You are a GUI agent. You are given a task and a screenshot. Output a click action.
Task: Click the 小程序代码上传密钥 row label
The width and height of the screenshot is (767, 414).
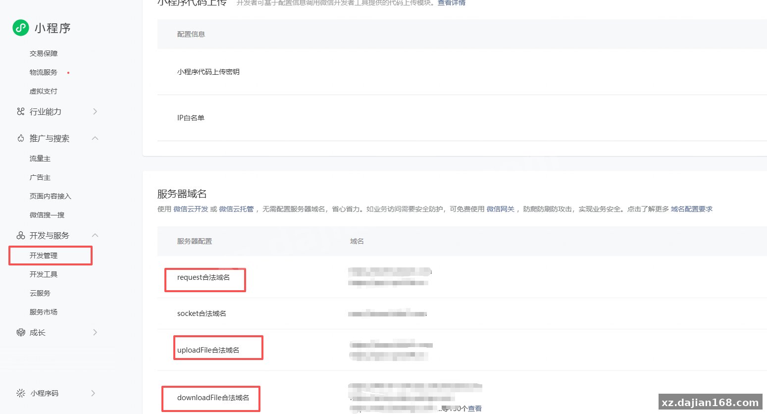(208, 72)
